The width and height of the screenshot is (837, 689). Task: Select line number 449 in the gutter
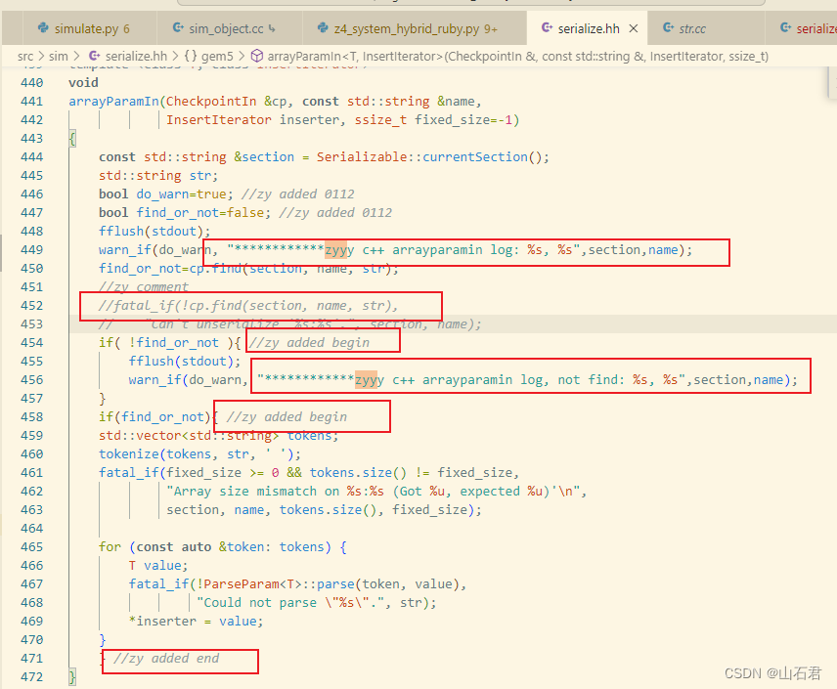pos(31,249)
